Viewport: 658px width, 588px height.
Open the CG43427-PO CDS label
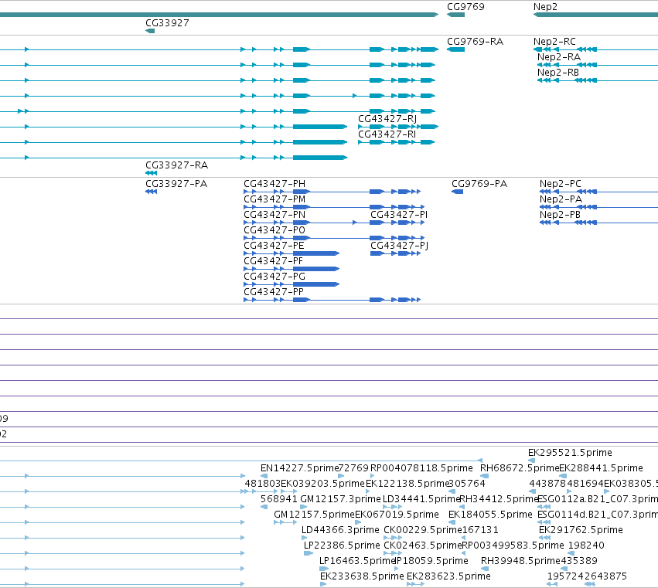(274, 230)
